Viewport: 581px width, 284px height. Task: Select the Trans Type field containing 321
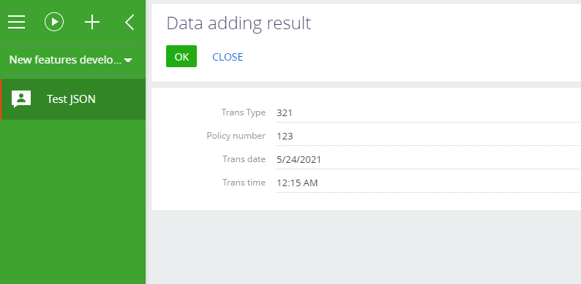click(428, 112)
